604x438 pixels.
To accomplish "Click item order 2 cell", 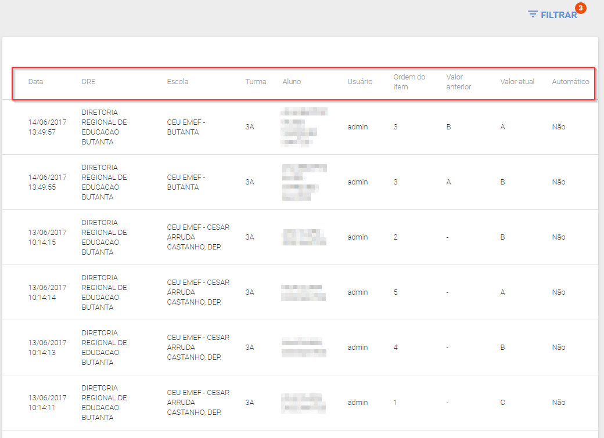I will coord(396,237).
